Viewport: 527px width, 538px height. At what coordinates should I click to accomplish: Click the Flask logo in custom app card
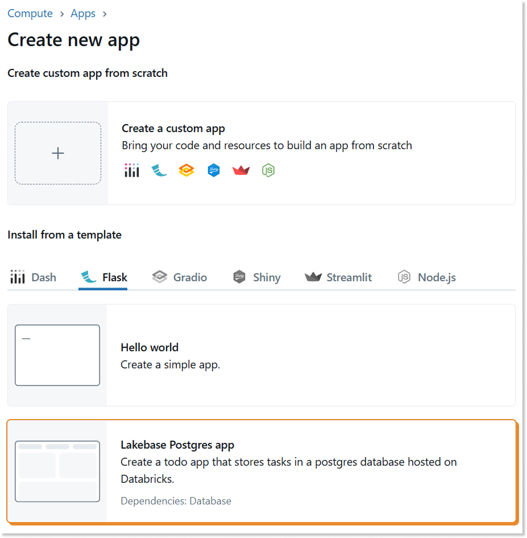point(159,170)
